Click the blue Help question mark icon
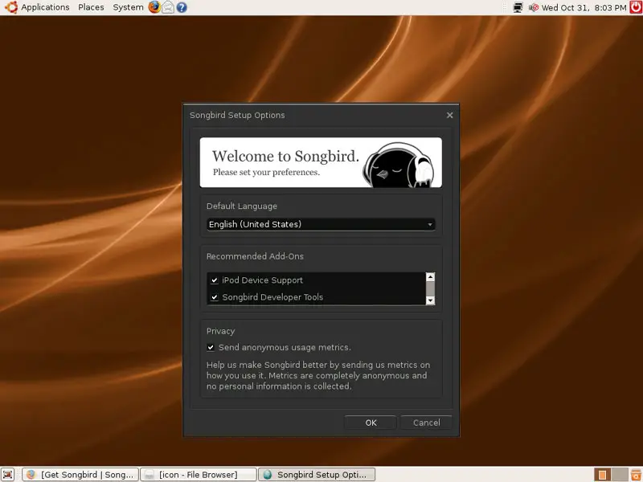 (182, 7)
